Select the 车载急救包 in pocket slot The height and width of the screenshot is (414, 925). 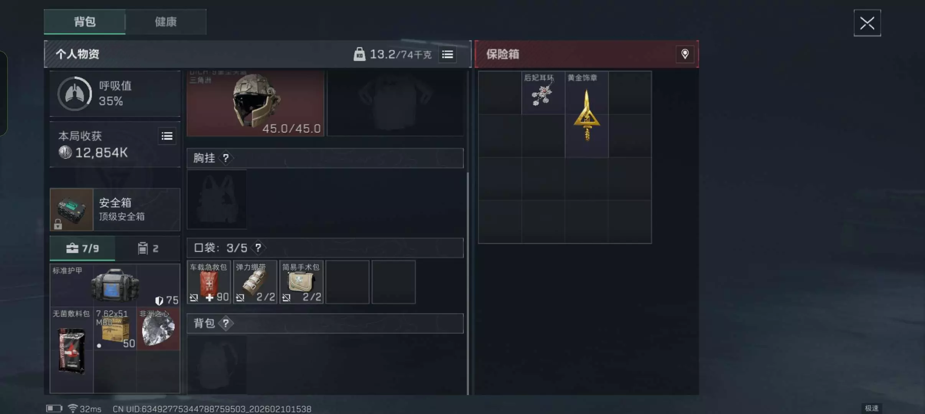(209, 282)
